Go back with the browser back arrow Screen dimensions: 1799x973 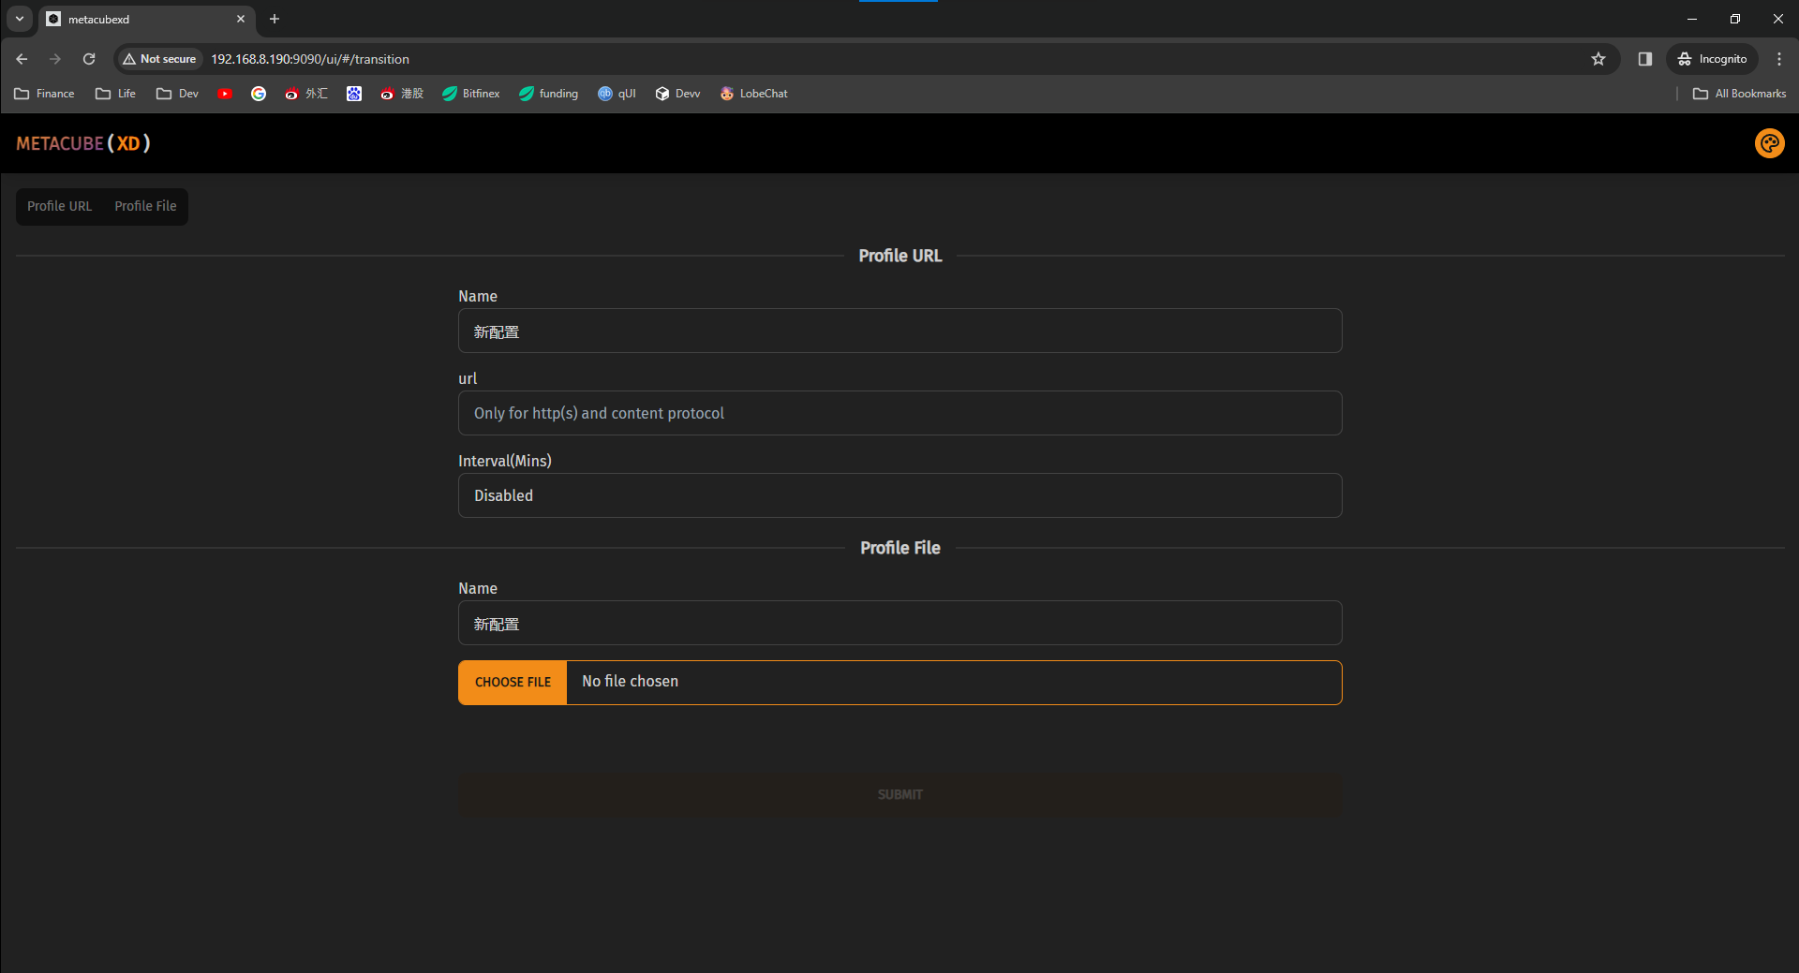pos(22,59)
